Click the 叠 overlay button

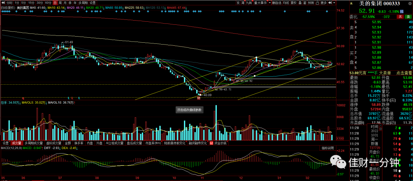pyautogui.click(x=300, y=3)
